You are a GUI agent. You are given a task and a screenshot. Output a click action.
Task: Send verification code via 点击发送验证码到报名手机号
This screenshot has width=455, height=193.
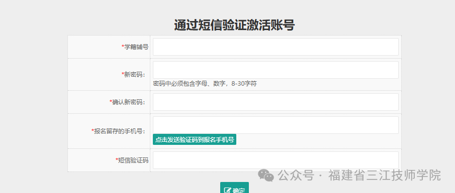click(195, 139)
